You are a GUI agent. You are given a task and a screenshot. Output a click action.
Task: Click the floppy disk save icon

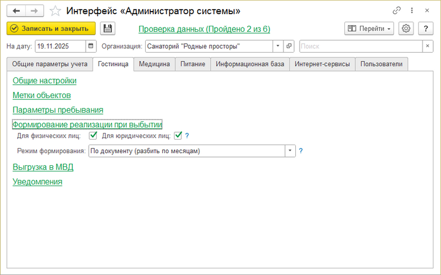pyautogui.click(x=108, y=28)
